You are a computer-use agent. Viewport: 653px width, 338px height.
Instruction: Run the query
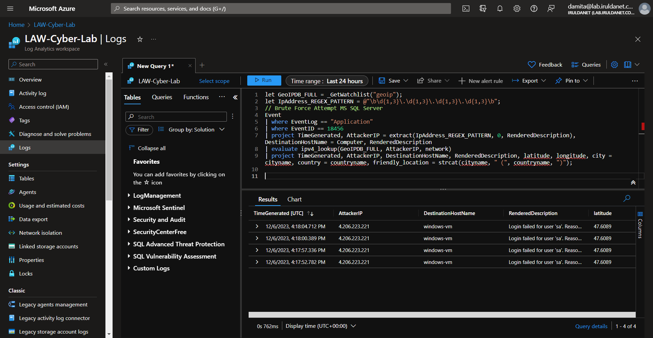point(264,81)
